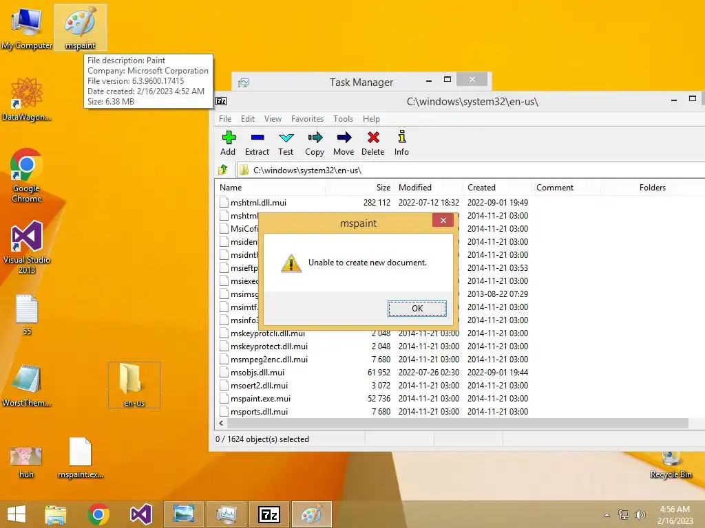Select the mspaint.ex... file on desktop
Viewport: 705px width, 528px height.
coord(81,457)
